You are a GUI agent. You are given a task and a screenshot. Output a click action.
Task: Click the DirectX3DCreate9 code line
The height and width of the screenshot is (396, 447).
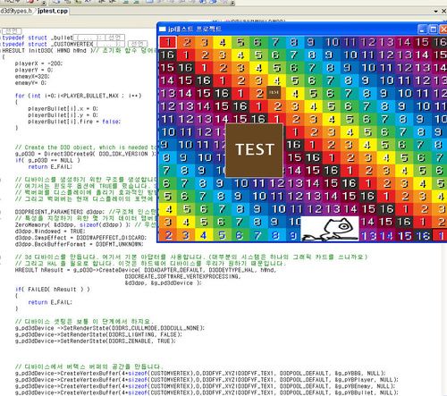click(86, 154)
